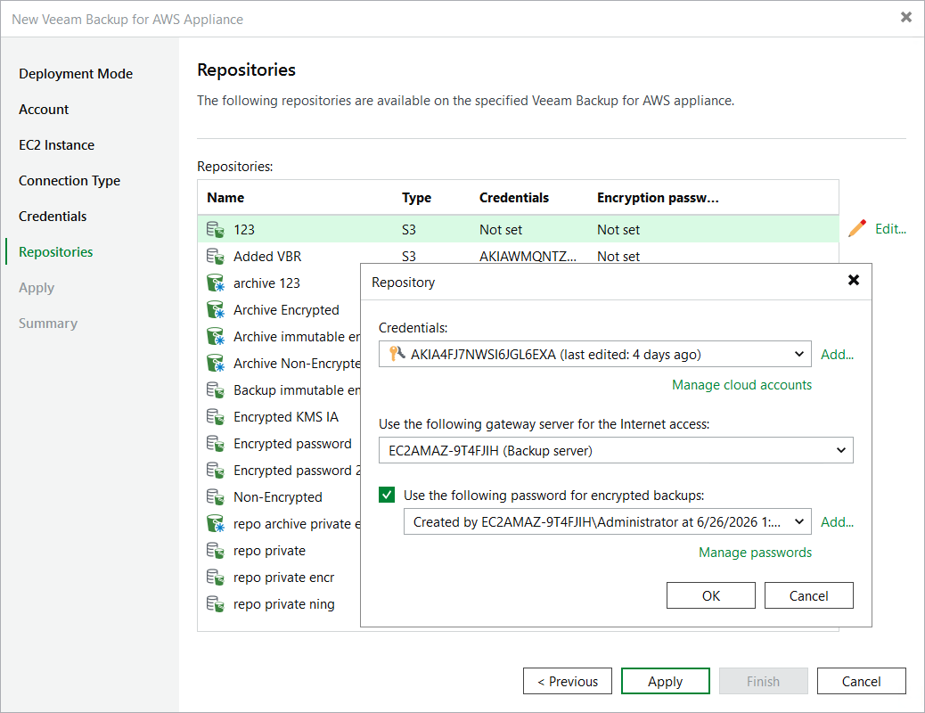The width and height of the screenshot is (925, 713).
Task: Click the Type column header
Action: coord(416,198)
